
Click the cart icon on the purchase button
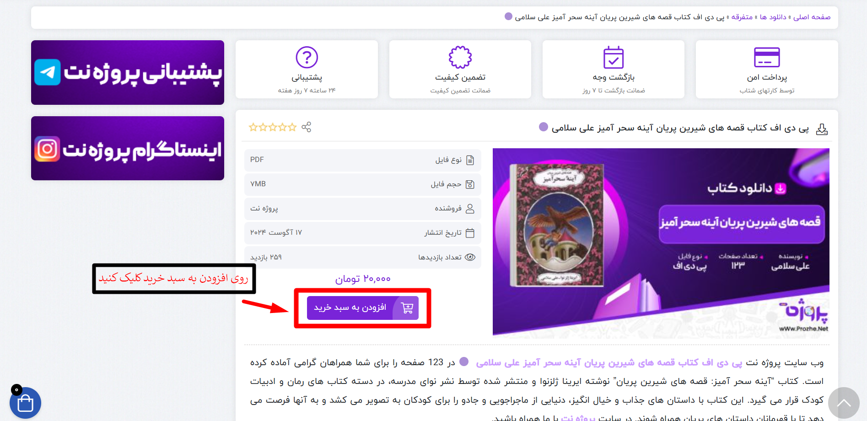407,308
